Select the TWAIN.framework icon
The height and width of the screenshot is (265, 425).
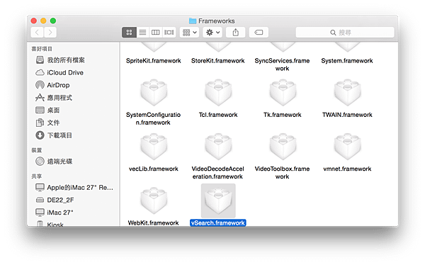347,93
